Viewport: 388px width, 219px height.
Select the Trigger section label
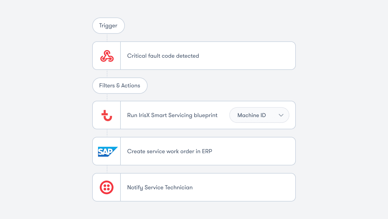click(108, 26)
